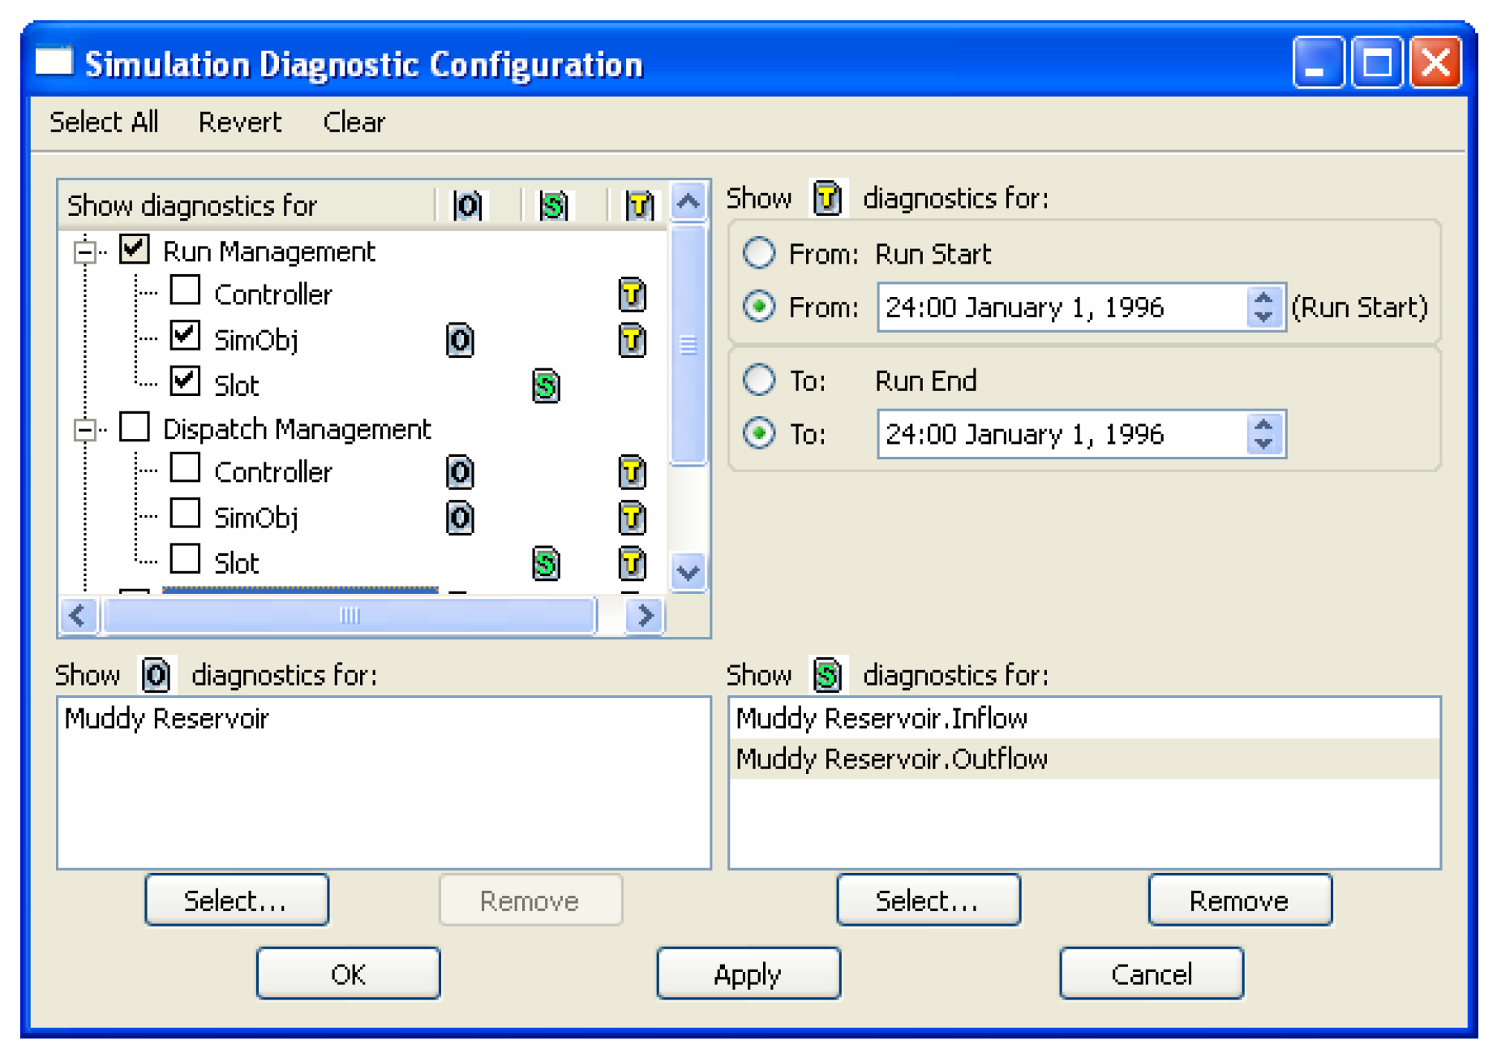Check the Controller box under Run Management
1497x1058 pixels.
[x=186, y=290]
